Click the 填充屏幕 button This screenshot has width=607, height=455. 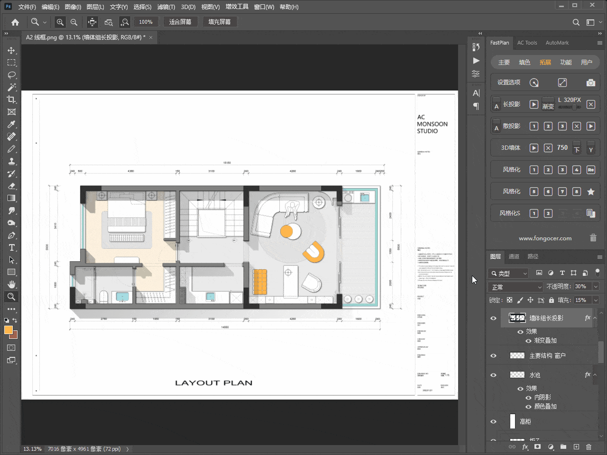[220, 22]
